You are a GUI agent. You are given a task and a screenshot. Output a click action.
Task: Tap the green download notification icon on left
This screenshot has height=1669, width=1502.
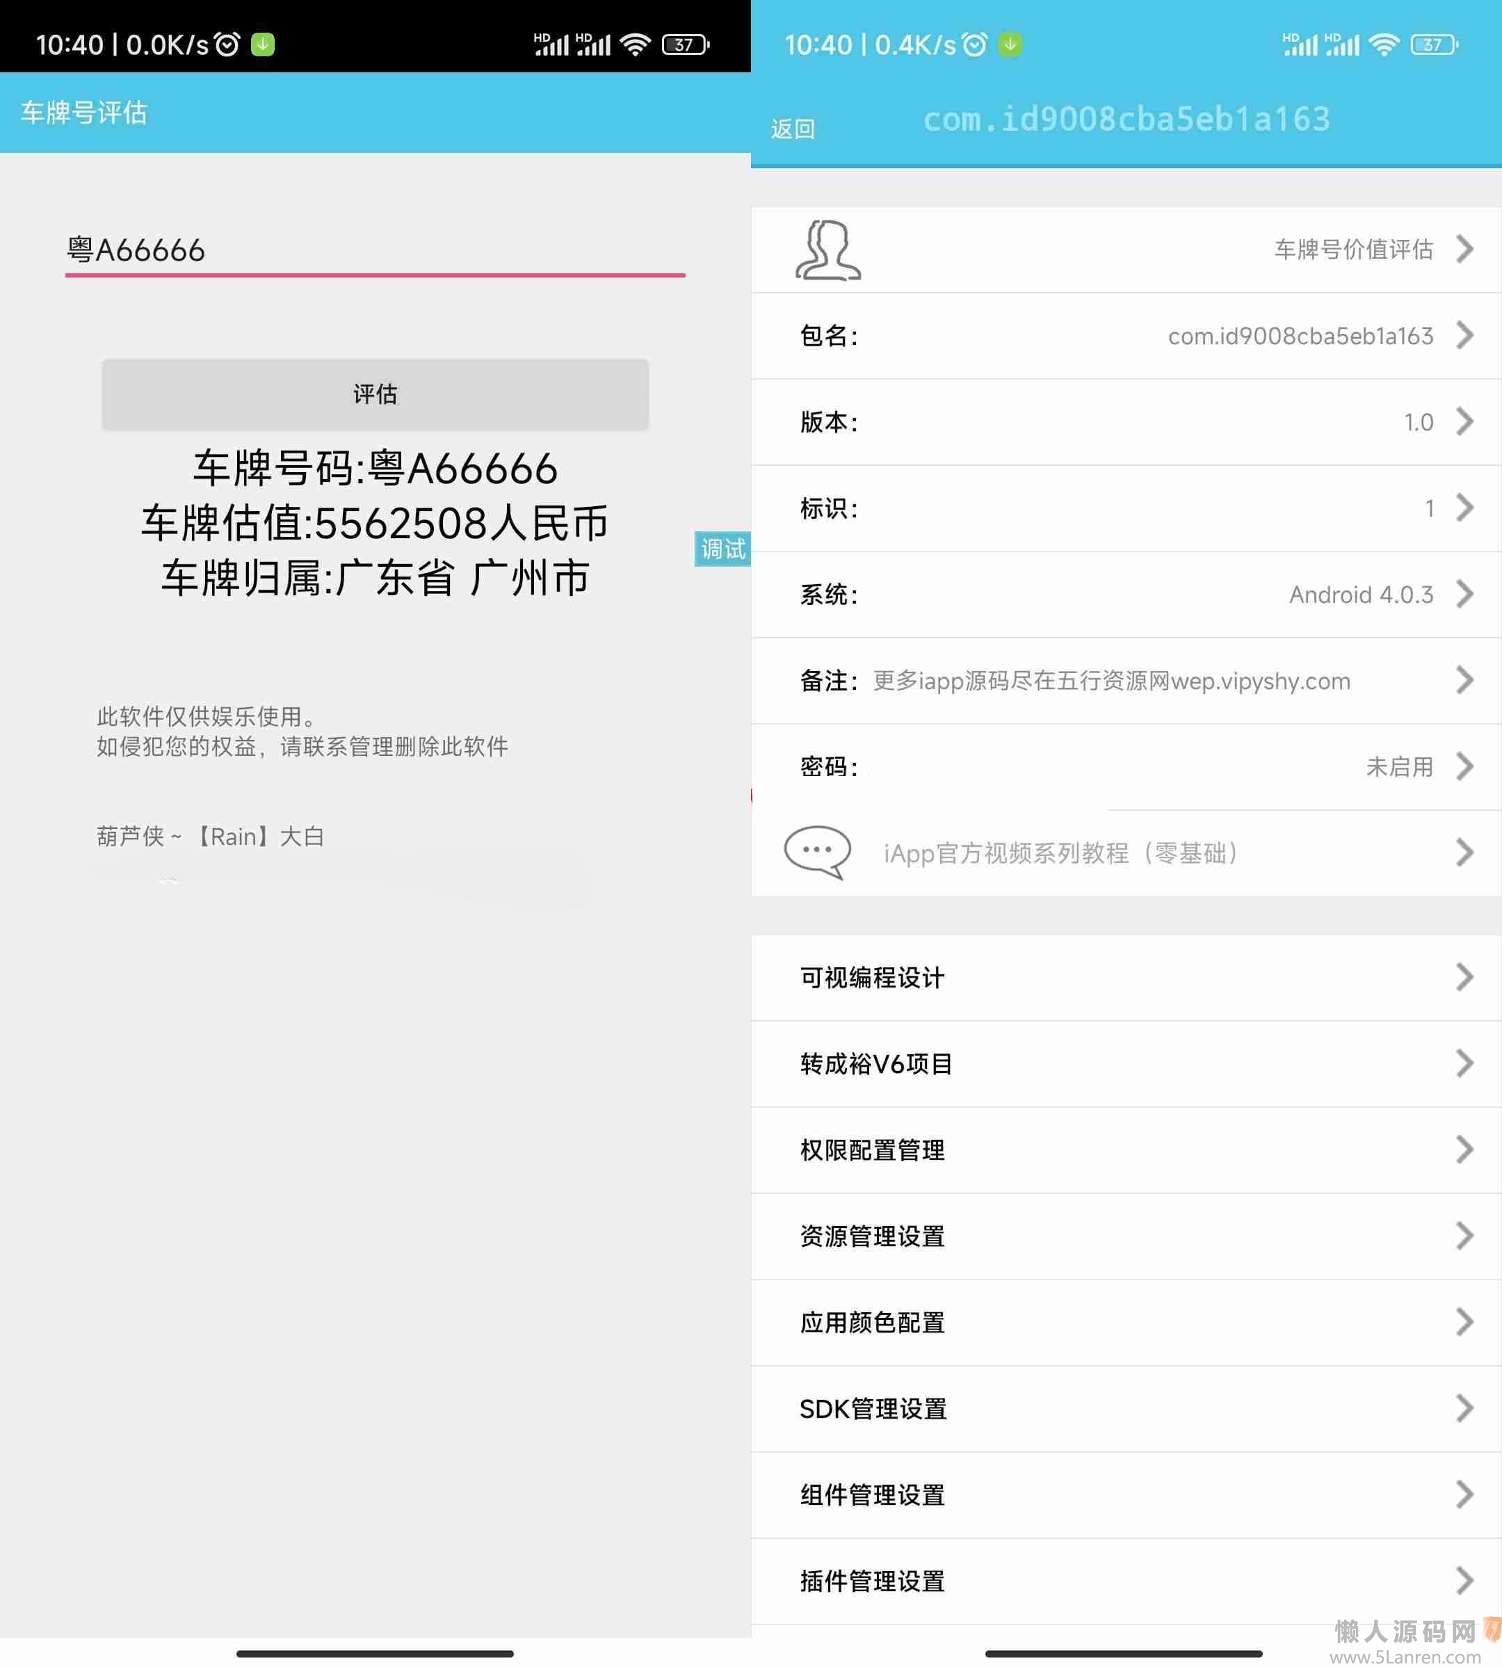click(264, 45)
